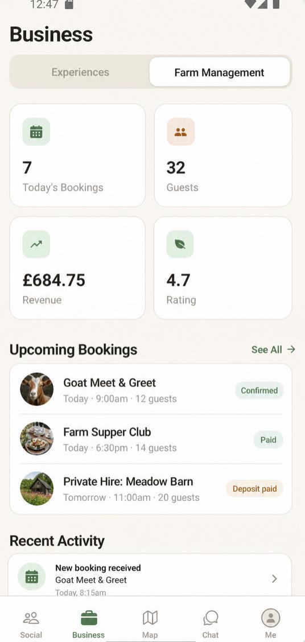Screen dimensions: 305x642
Task: Tap the revenue trend arrow icon
Action: click(x=36, y=244)
